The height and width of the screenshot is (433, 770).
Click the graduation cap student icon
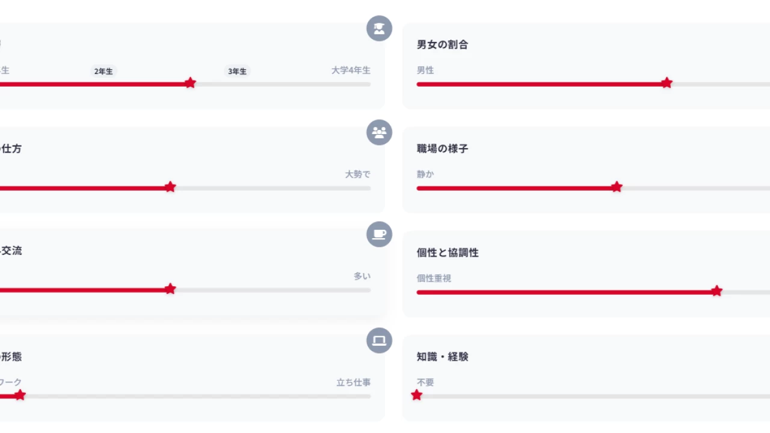(x=379, y=28)
